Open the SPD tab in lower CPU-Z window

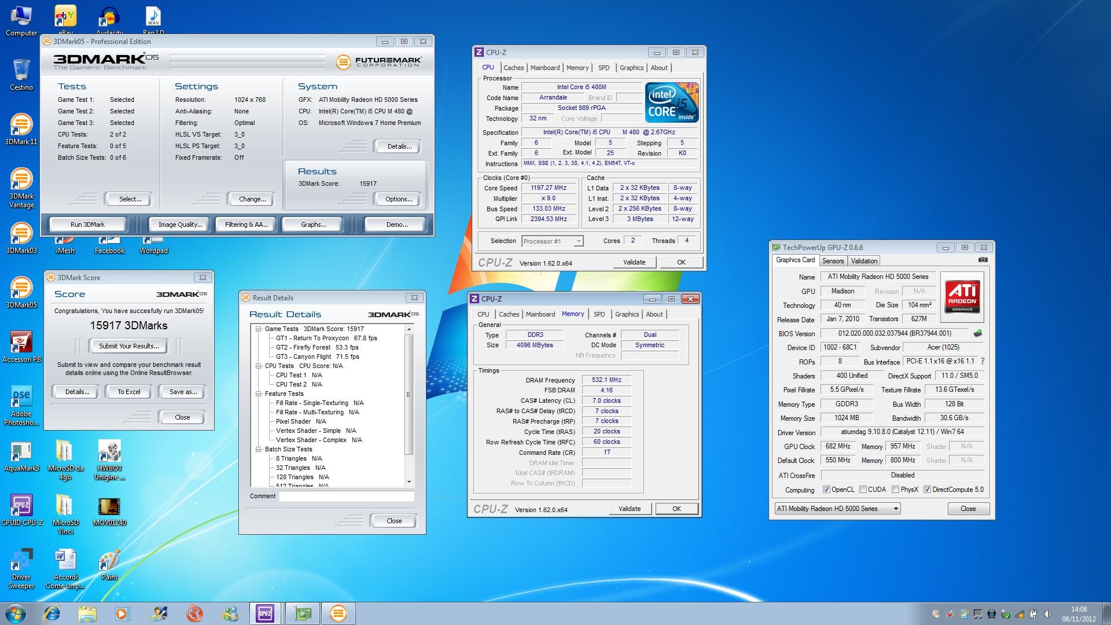pyautogui.click(x=599, y=314)
